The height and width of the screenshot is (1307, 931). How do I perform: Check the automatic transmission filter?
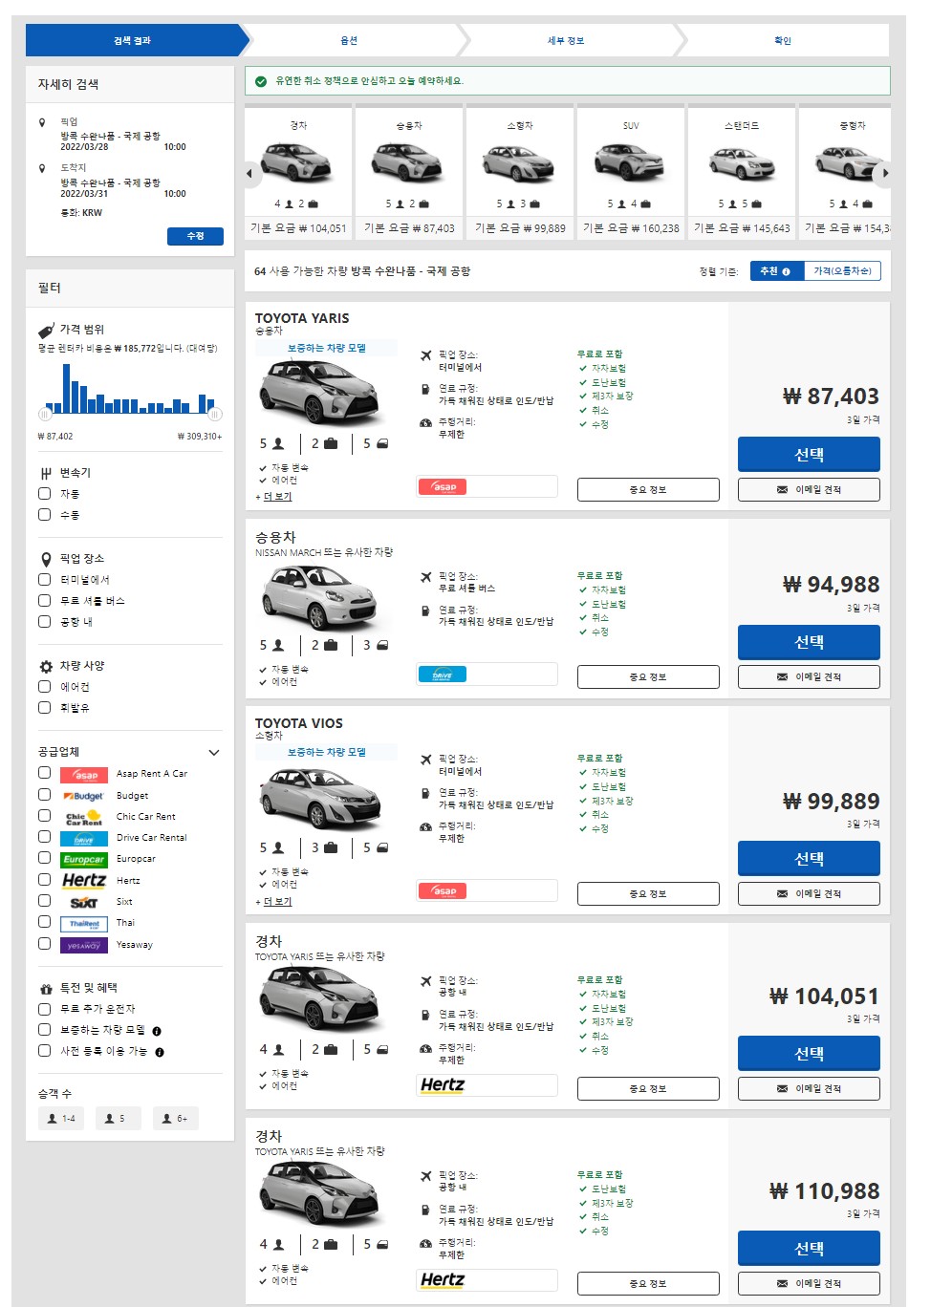[44, 494]
